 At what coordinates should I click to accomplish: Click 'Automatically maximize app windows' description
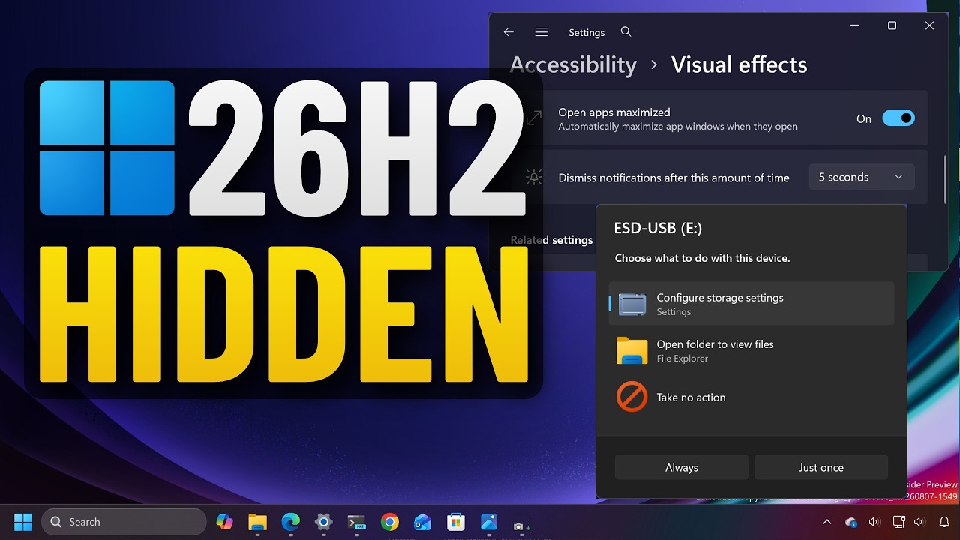(x=678, y=127)
